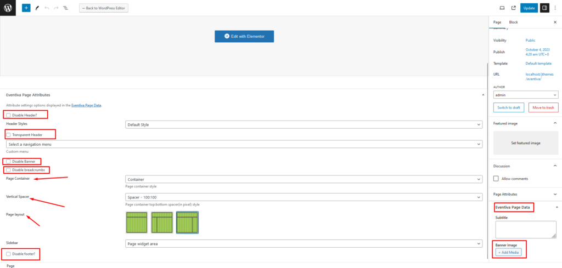The image size is (562, 268).
Task: Open the Eventiva Page Data link
Action: coord(86,106)
